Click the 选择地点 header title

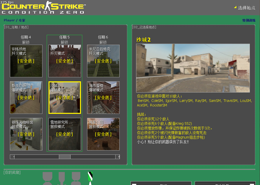(x=246, y=8)
